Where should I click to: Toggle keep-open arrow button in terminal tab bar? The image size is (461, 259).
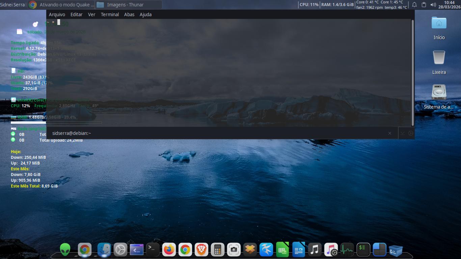(402, 133)
